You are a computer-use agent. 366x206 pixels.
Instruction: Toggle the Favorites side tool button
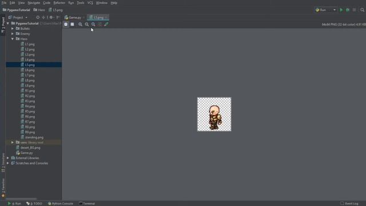tap(3, 188)
